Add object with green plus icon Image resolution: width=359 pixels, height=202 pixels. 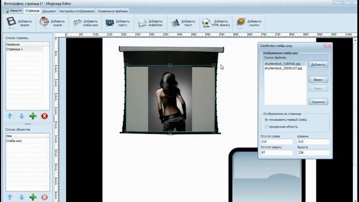(33, 197)
